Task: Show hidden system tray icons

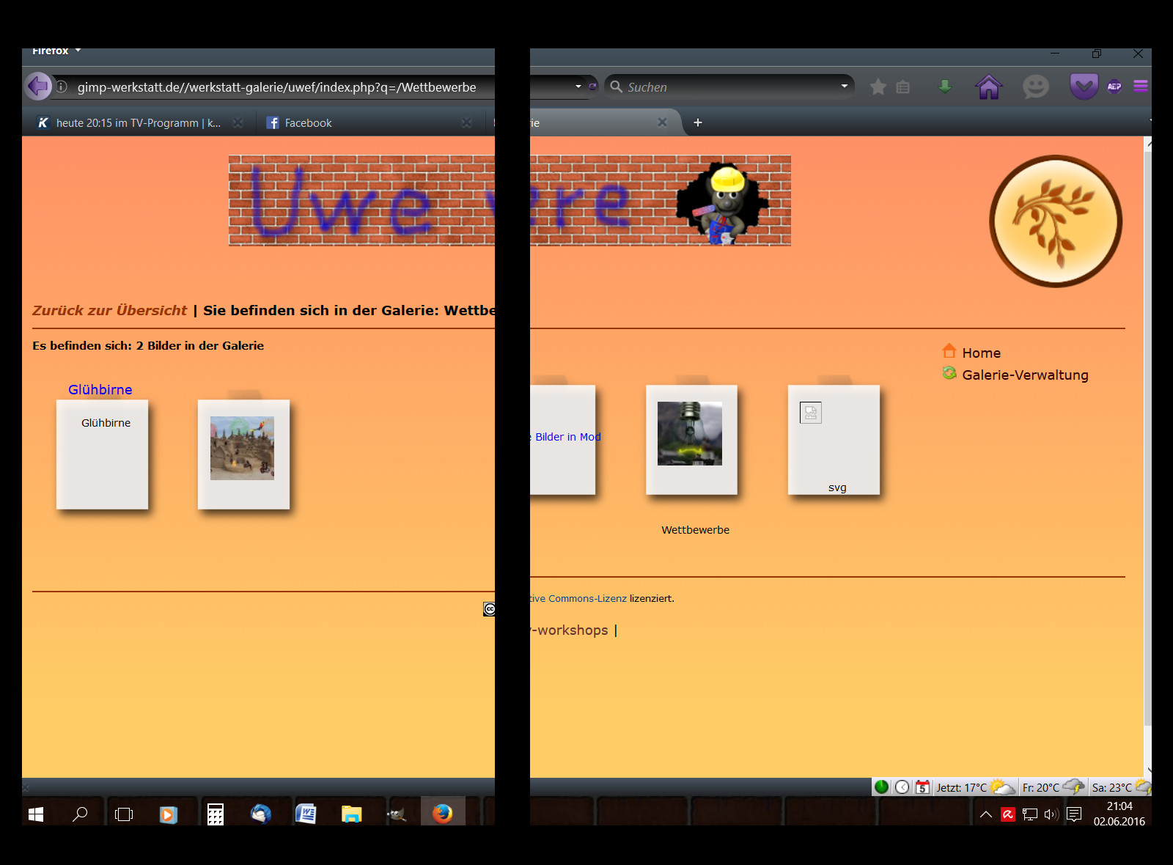Action: click(986, 814)
